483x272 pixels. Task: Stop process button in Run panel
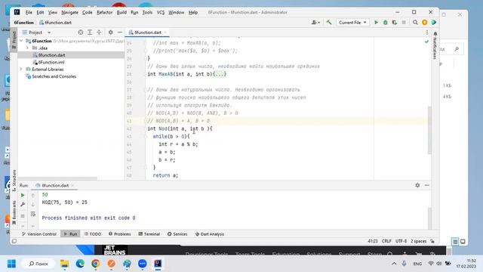(x=23, y=216)
